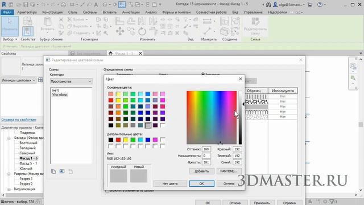Expand the Визуализация tree node

pos(9,189)
